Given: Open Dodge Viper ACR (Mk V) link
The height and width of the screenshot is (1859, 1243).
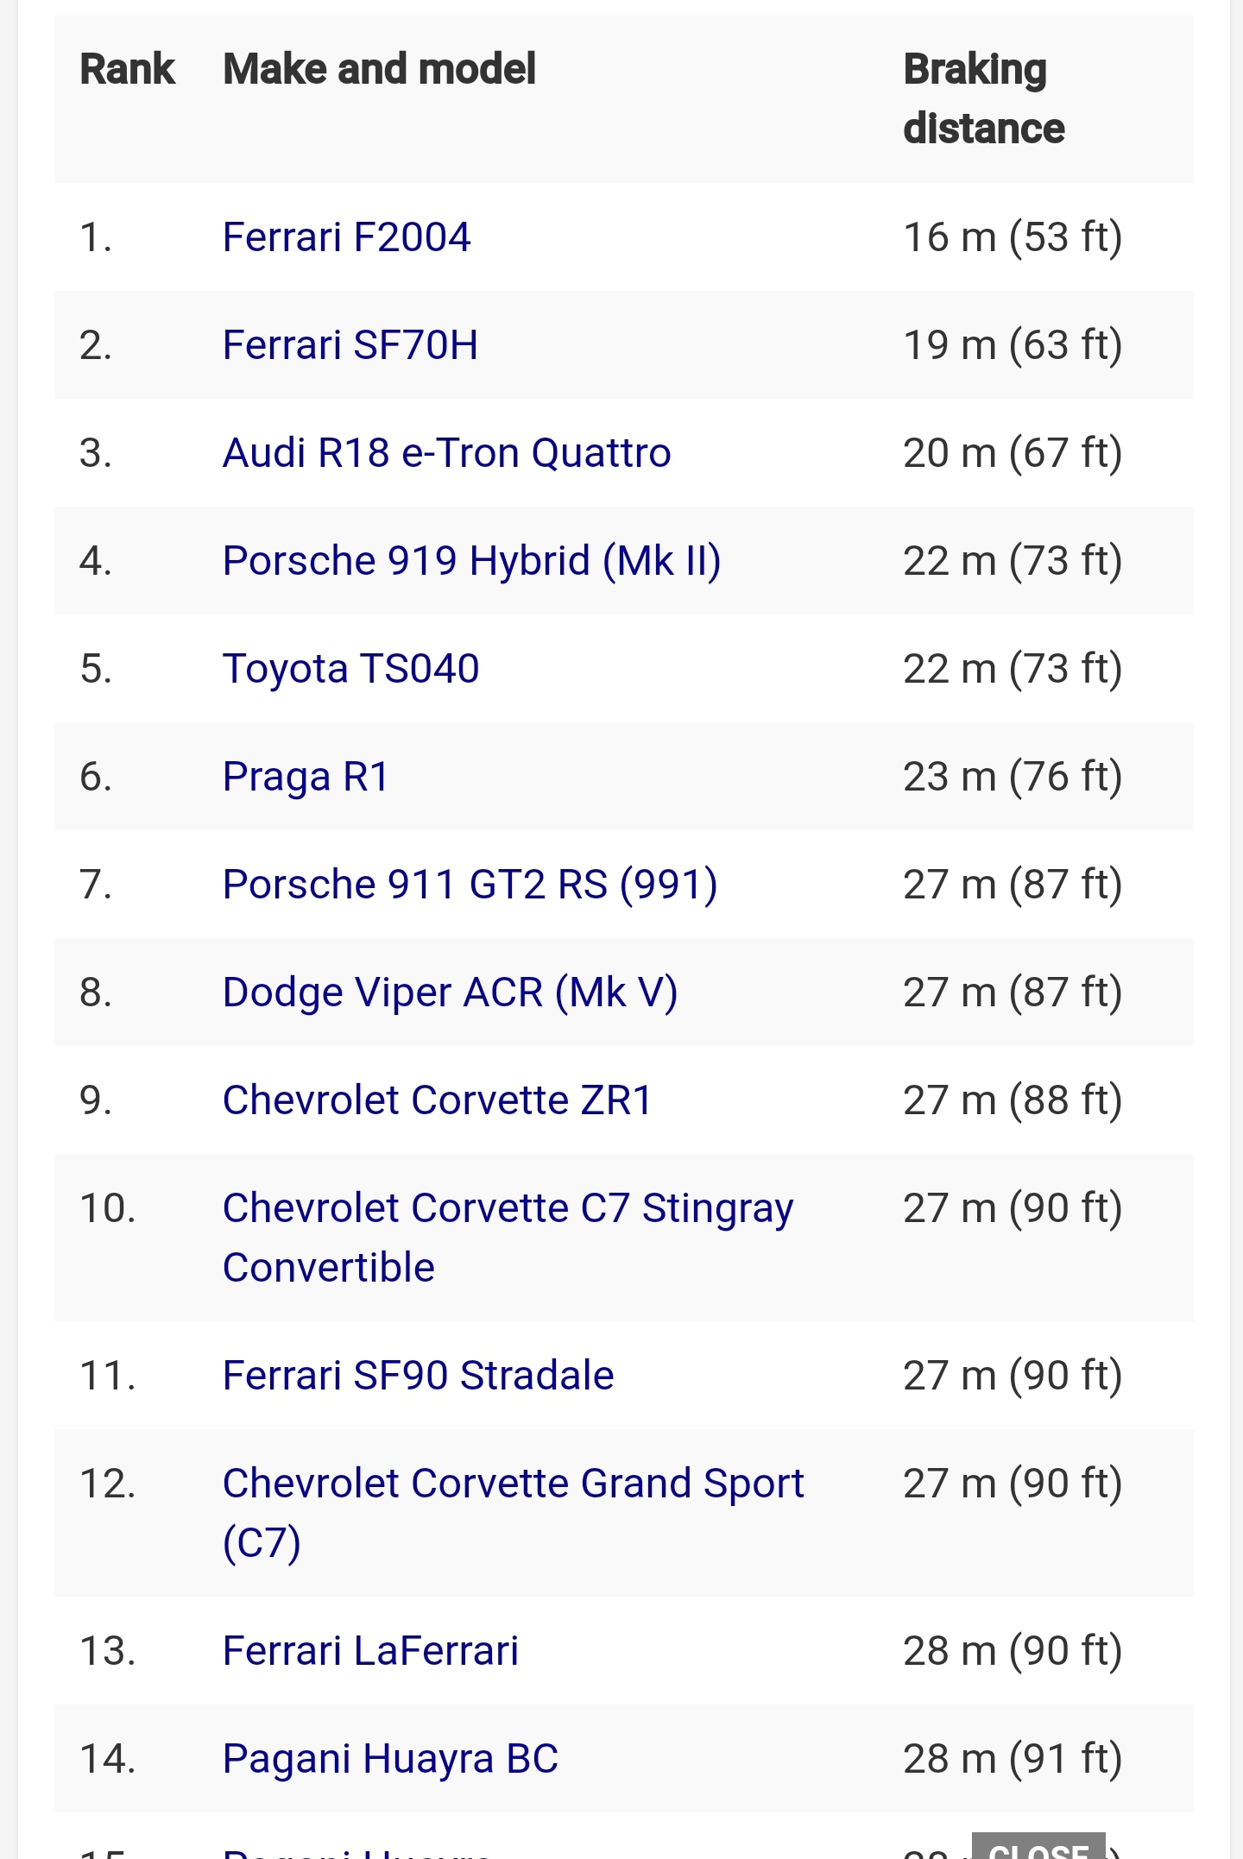Looking at the screenshot, I should click(450, 993).
